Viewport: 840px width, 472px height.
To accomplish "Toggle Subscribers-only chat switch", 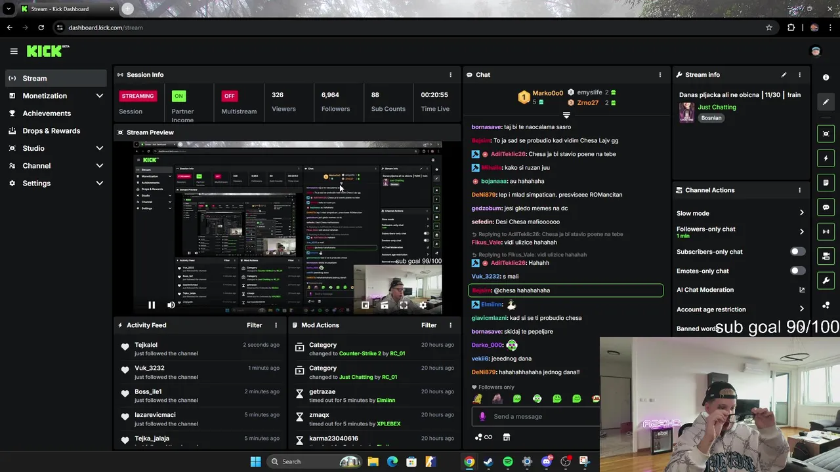I will coord(797,252).
